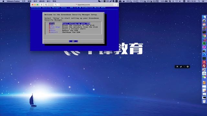
Task: Open the Trash in the Dock
Action: (204, 101)
